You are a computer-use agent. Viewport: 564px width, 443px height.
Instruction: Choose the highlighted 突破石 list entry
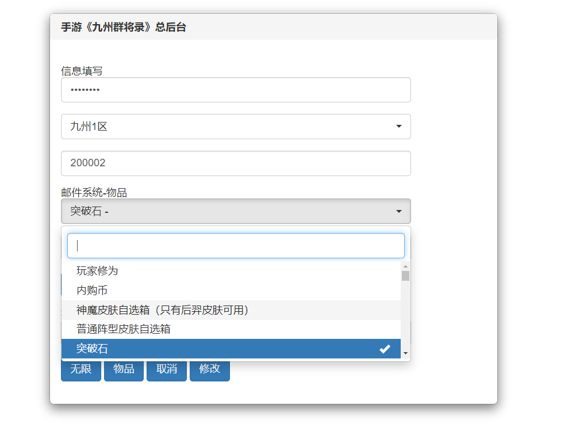click(92, 349)
